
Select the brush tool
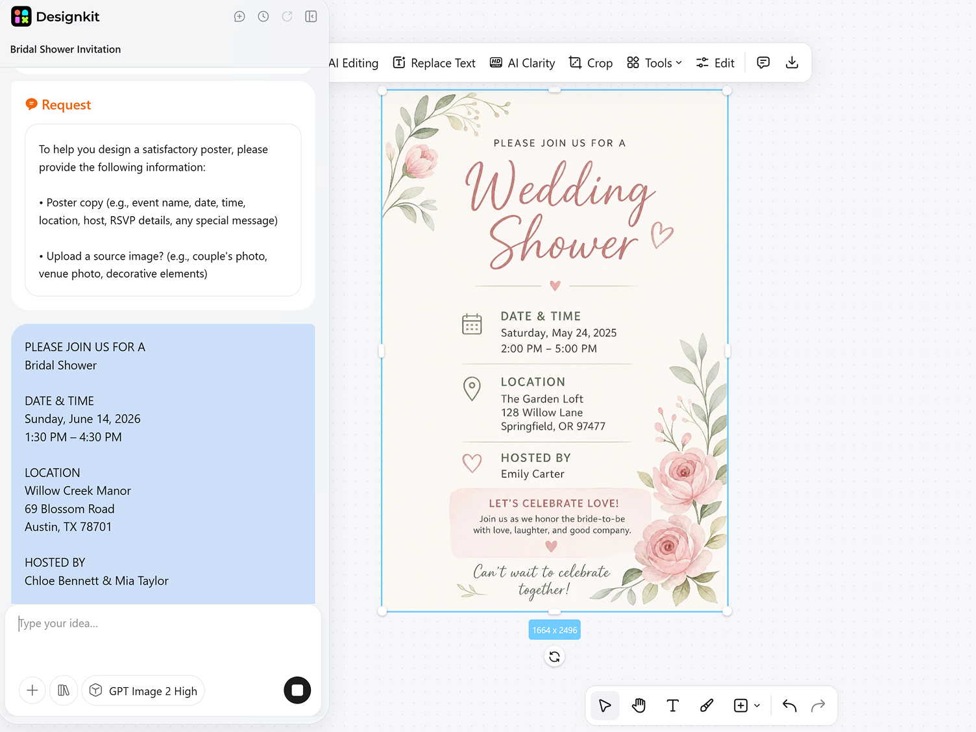[x=707, y=705]
